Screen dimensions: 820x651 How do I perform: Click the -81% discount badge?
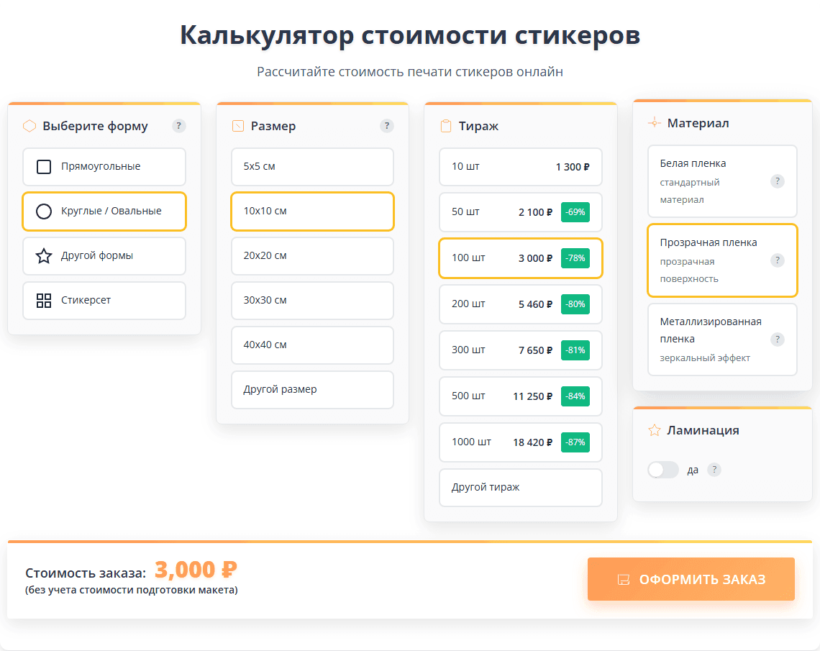pos(575,350)
